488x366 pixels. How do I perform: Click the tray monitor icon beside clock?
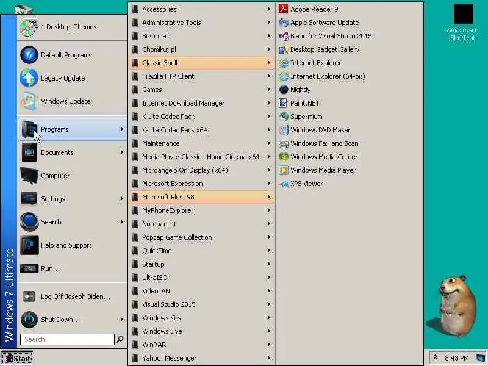(481, 357)
